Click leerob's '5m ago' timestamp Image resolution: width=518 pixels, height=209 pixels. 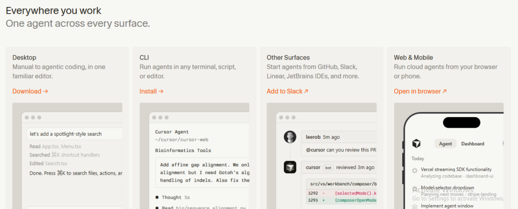[x=331, y=137]
